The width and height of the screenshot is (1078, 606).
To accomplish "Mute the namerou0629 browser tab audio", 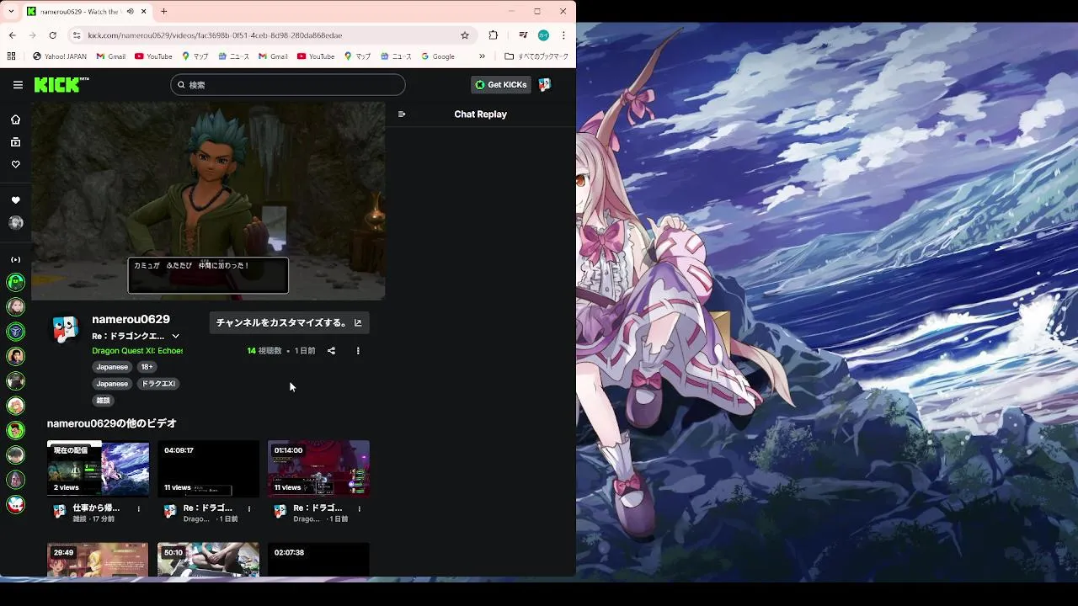I will click(x=129, y=12).
